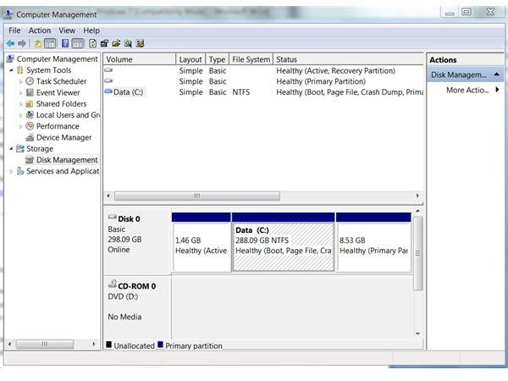This screenshot has height=381, width=508.
Task: Click the blue Back arrow in toolbar
Action: (x=11, y=43)
